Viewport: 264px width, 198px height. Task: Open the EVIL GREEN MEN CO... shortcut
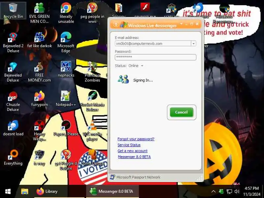(x=39, y=13)
